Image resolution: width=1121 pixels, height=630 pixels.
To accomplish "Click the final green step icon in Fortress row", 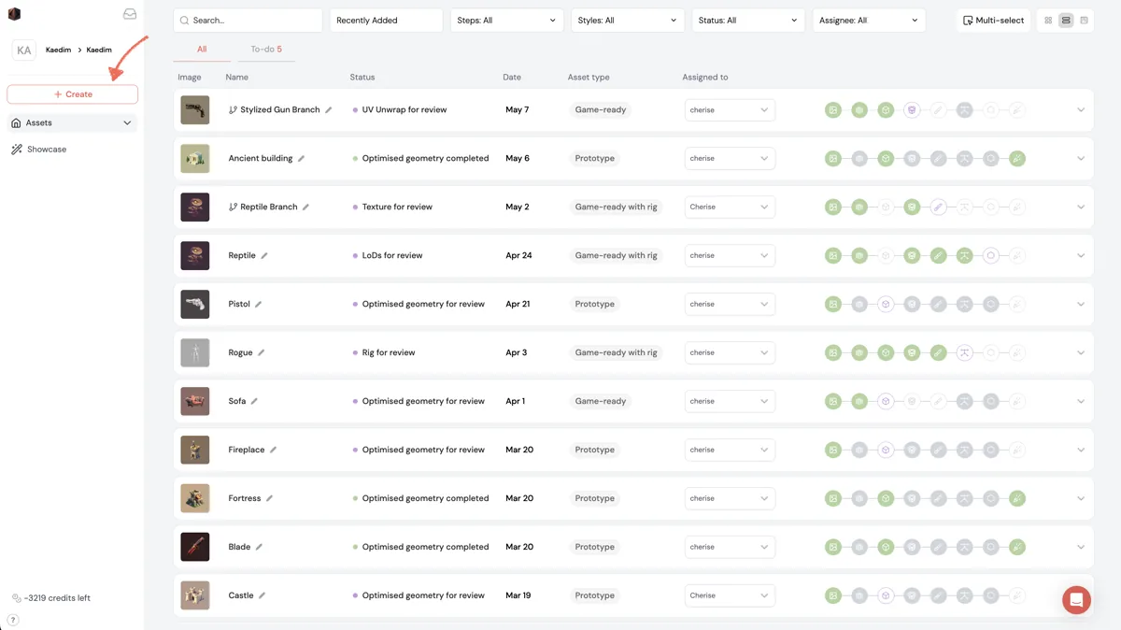I will [x=1017, y=499].
